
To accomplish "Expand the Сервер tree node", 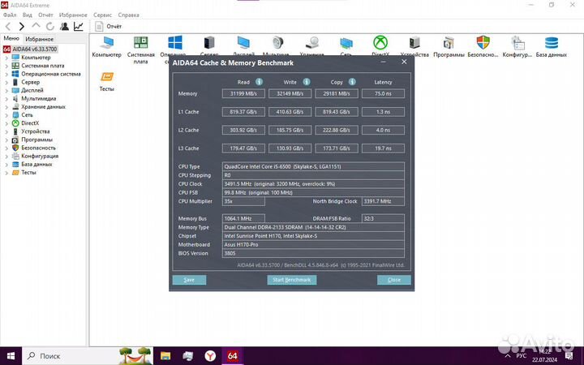I will tap(6, 82).
